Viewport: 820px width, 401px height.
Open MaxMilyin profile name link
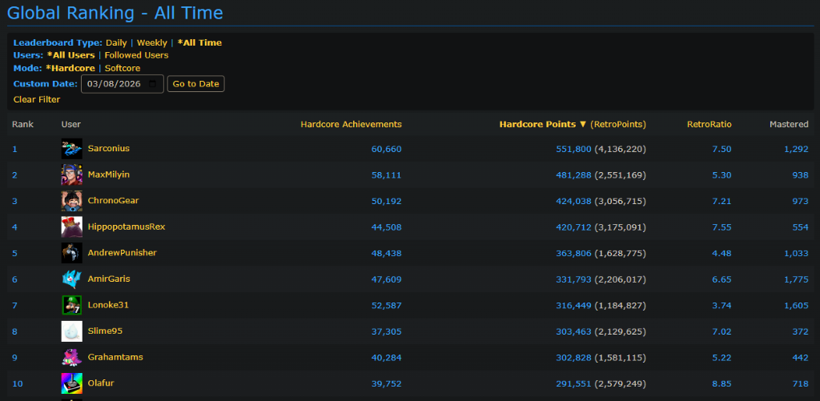coord(108,174)
